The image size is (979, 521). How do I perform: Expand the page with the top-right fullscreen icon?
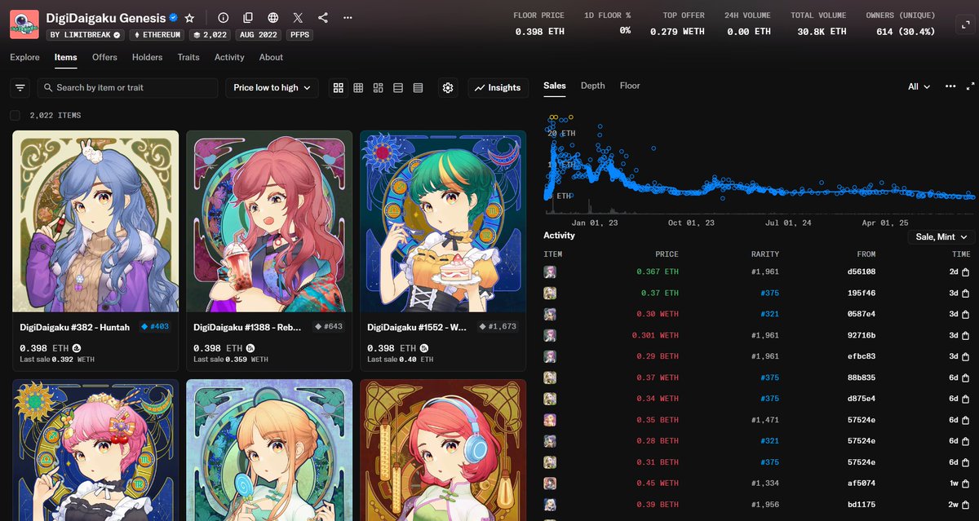click(964, 24)
